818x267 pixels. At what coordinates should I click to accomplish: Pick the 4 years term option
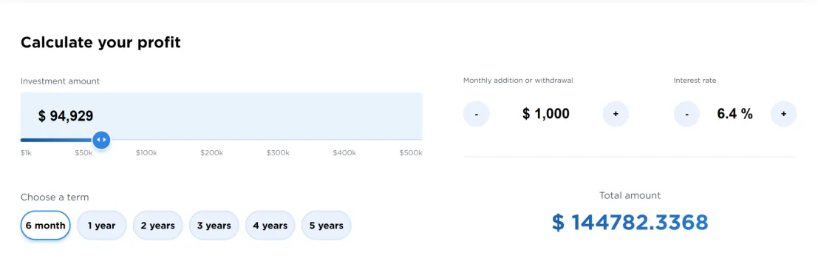[270, 225]
